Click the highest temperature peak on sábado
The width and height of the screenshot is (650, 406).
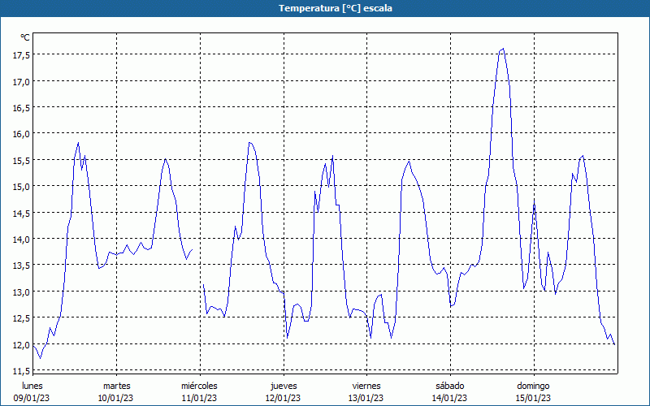(503, 49)
